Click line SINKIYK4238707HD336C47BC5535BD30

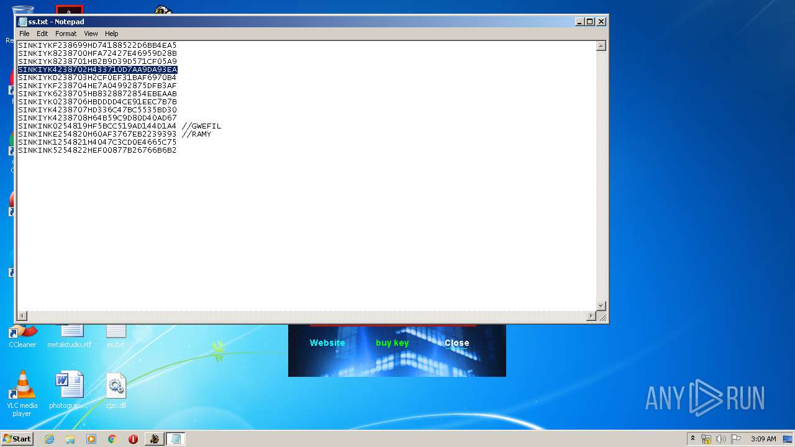coord(98,110)
